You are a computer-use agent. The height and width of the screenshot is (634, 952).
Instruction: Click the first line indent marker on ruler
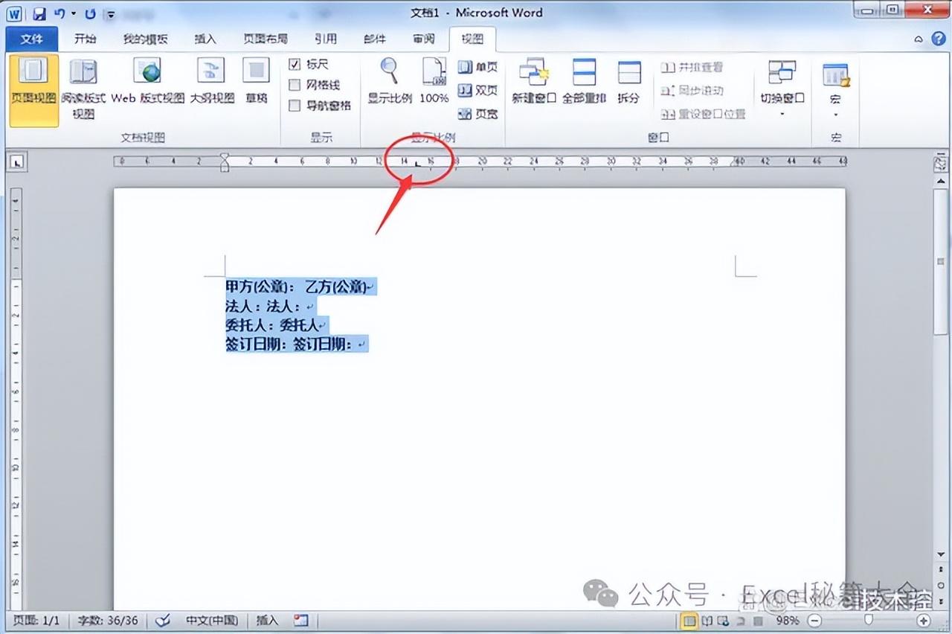point(224,156)
